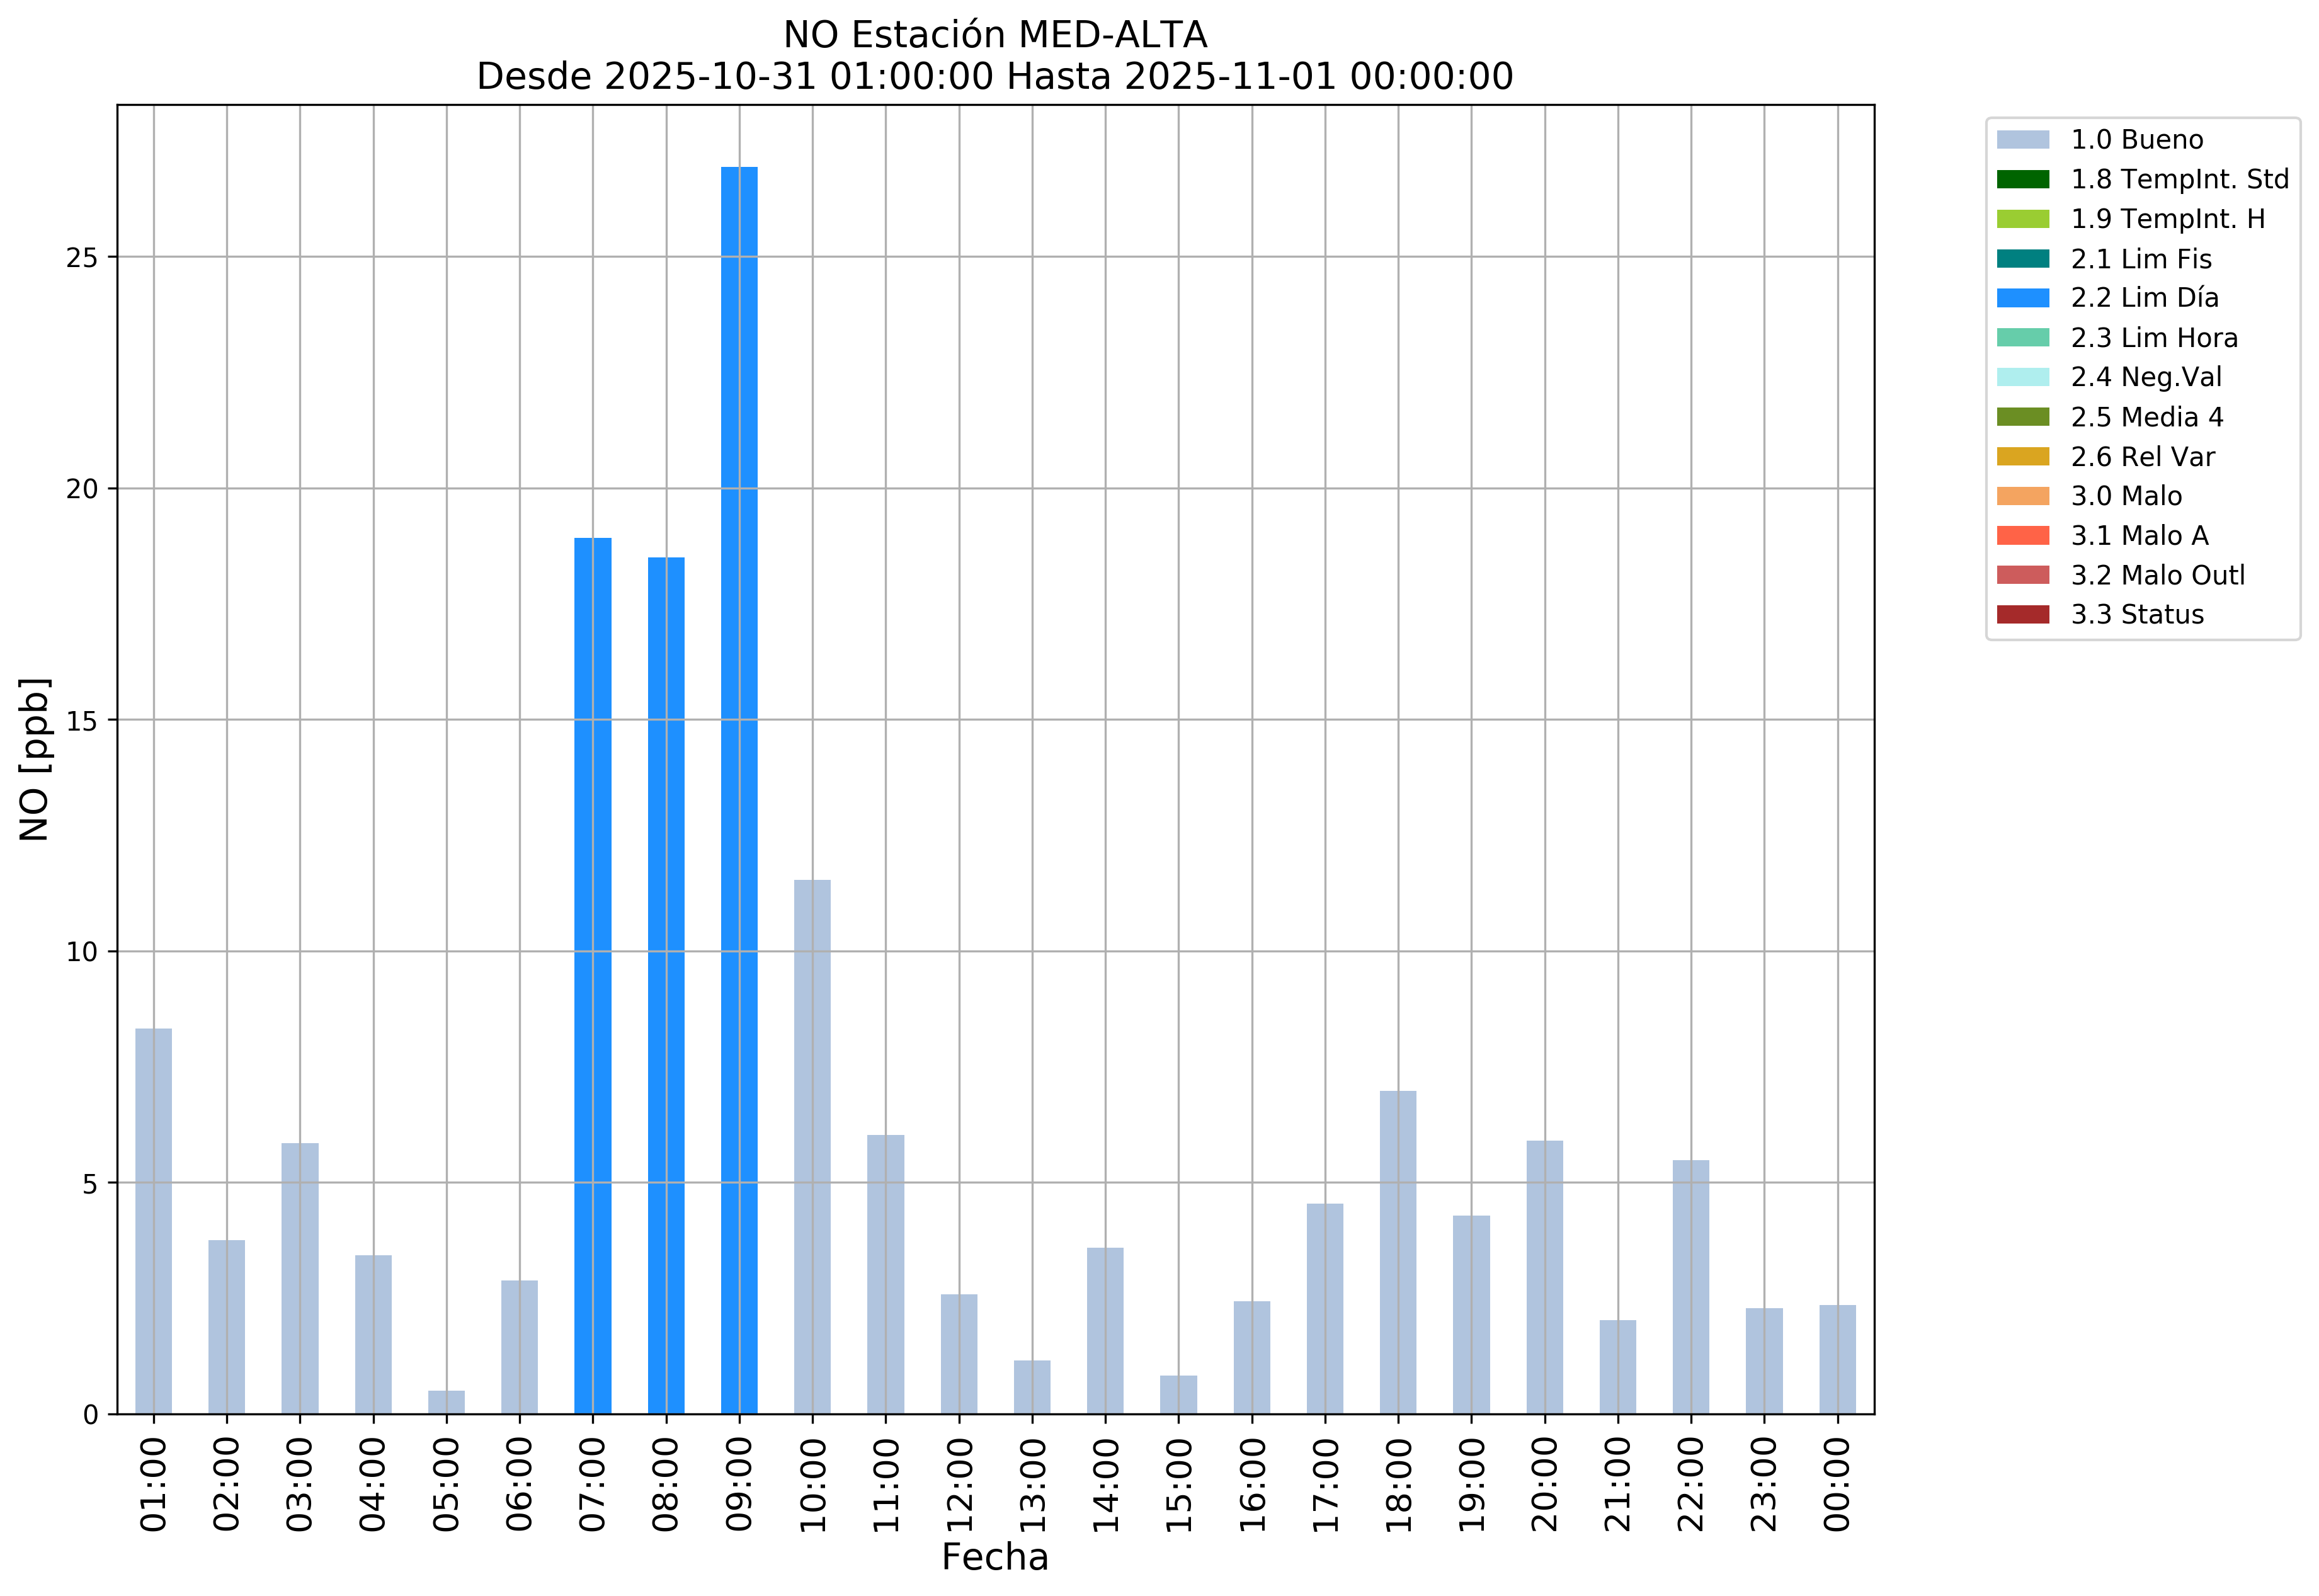Click the 00:00 x-axis tick label
This screenshot has height=1596, width=2319.
point(1837,1485)
